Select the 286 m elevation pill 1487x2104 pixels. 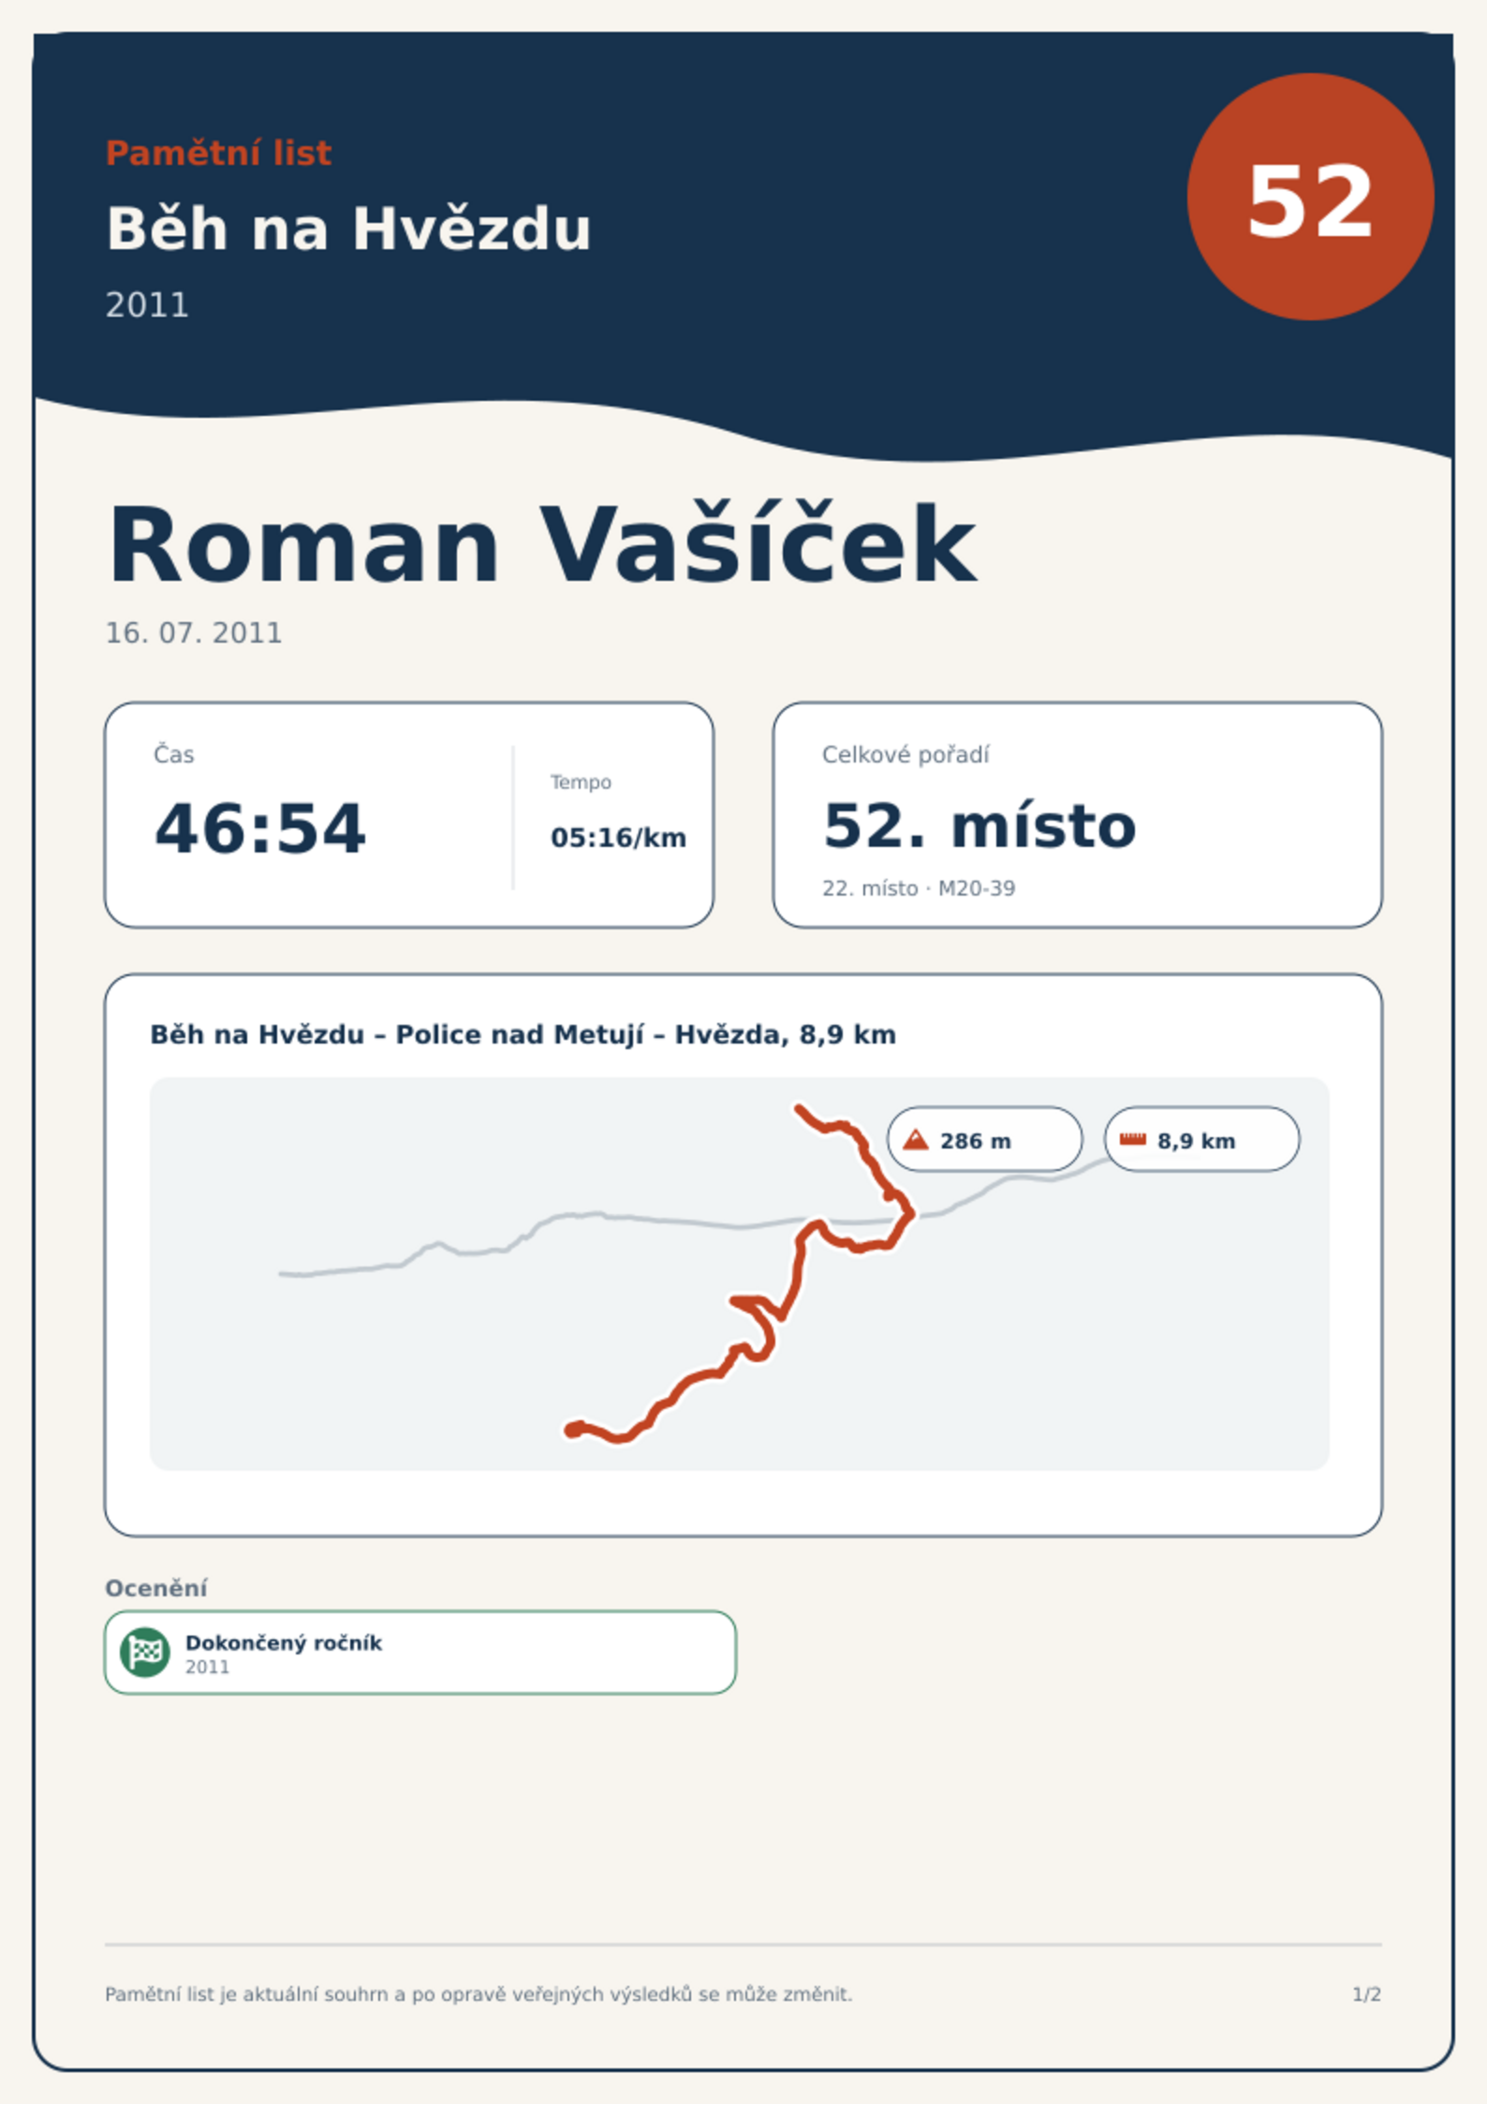984,1139
